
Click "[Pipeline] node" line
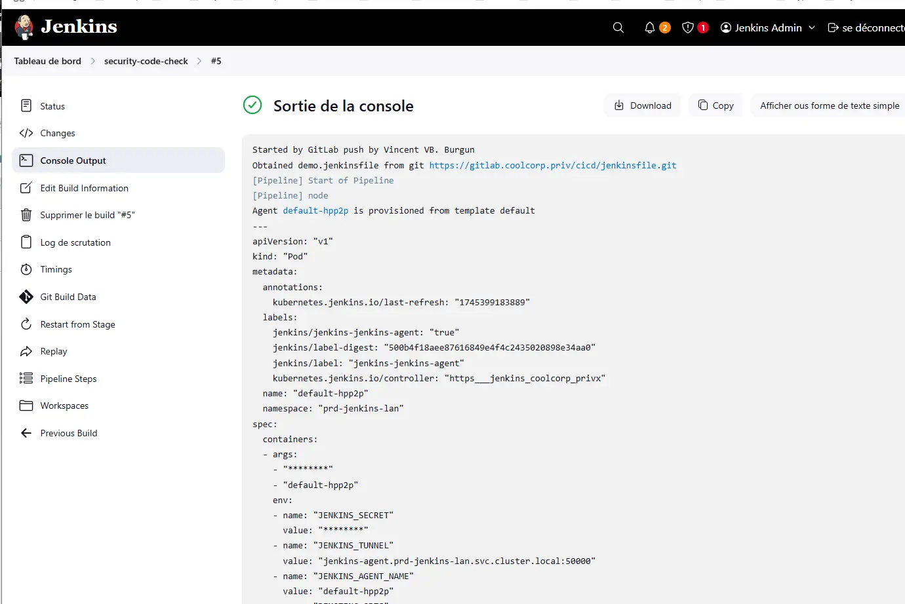pyautogui.click(x=291, y=195)
